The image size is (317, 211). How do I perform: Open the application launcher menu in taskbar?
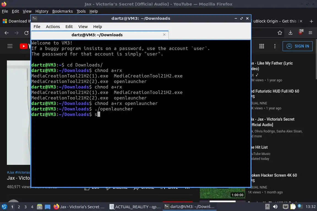[x=4, y=207]
